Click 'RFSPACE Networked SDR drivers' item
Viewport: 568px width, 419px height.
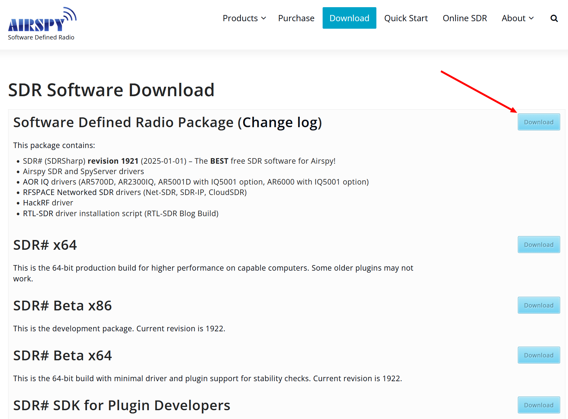[x=135, y=192]
